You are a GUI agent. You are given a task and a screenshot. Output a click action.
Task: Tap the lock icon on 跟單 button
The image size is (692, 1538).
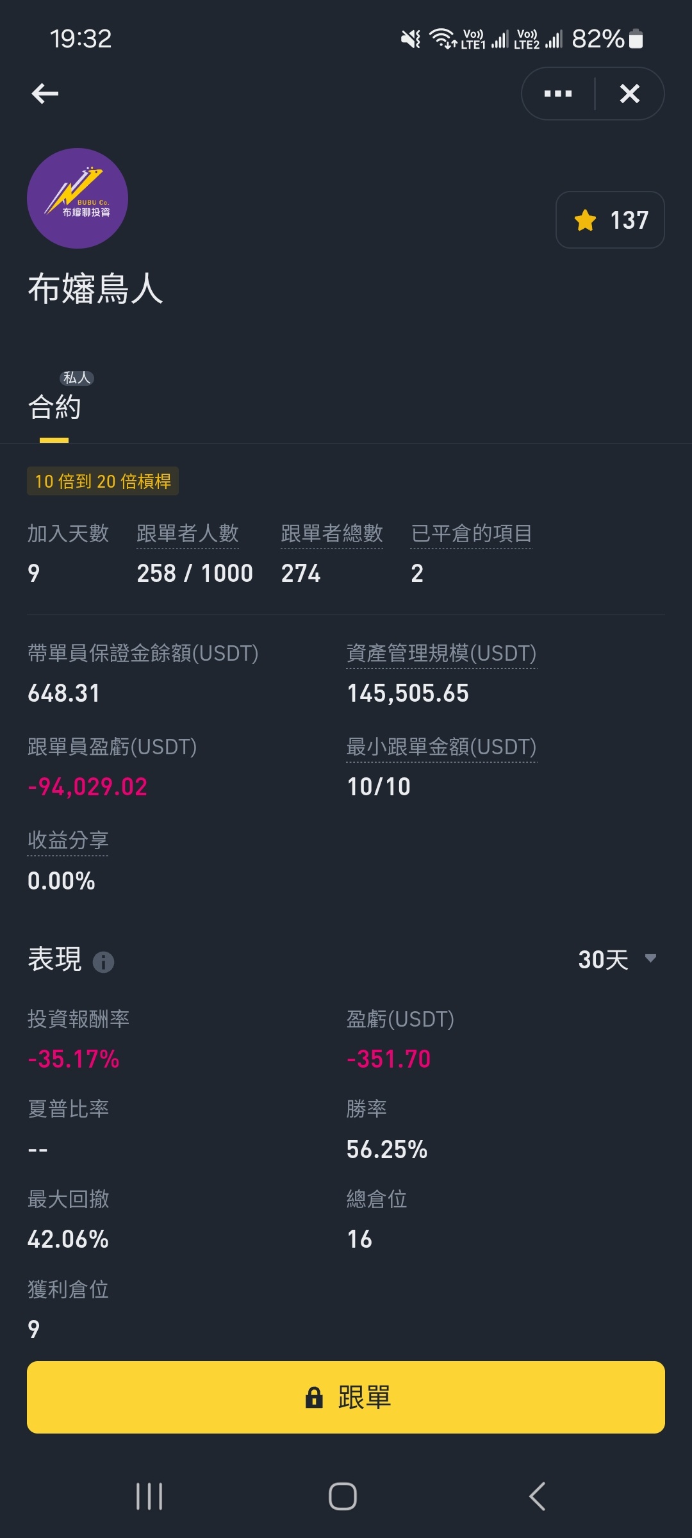coord(314,1397)
